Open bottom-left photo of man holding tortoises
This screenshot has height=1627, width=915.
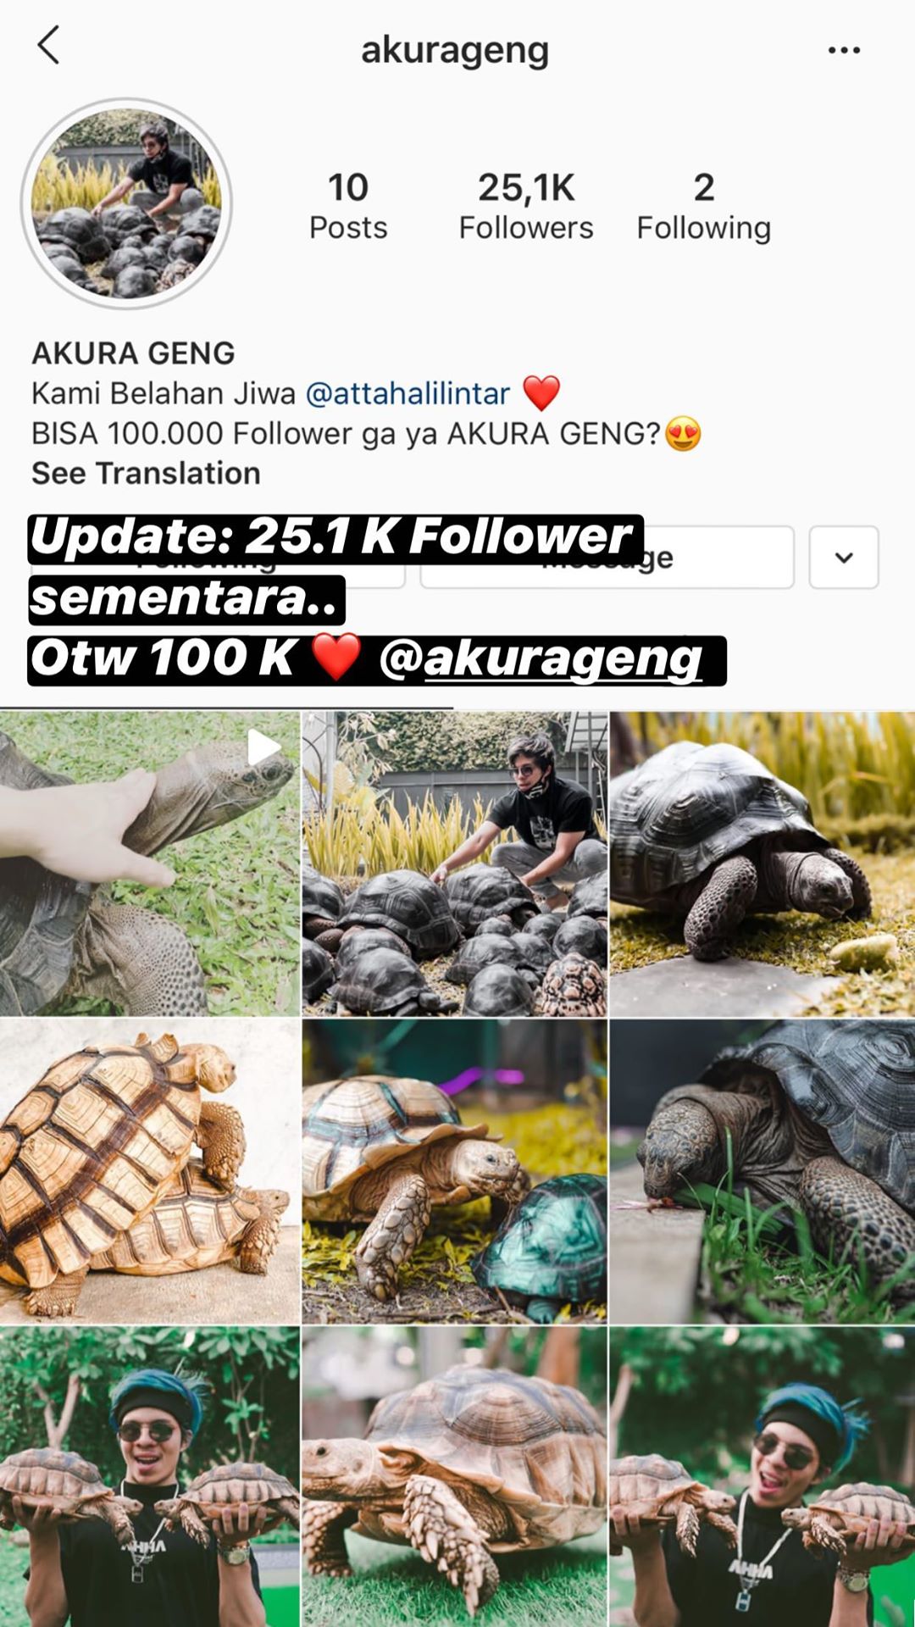click(x=150, y=1477)
